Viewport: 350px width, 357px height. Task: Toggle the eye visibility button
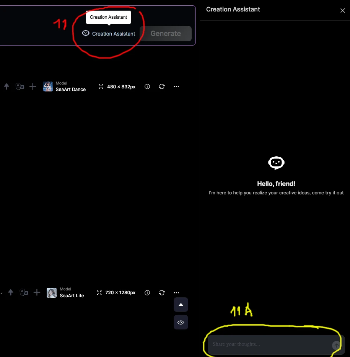tap(181, 322)
